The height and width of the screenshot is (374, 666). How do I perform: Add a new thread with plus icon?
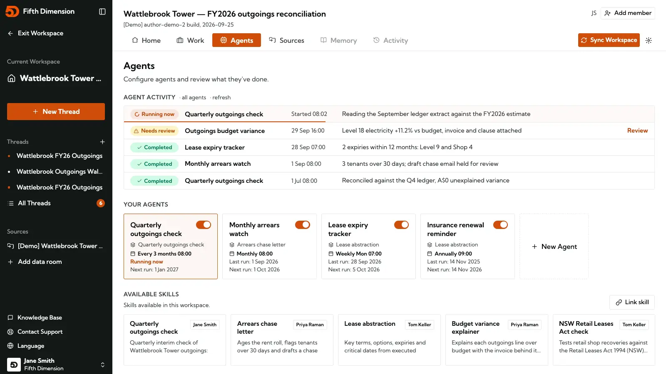(102, 142)
